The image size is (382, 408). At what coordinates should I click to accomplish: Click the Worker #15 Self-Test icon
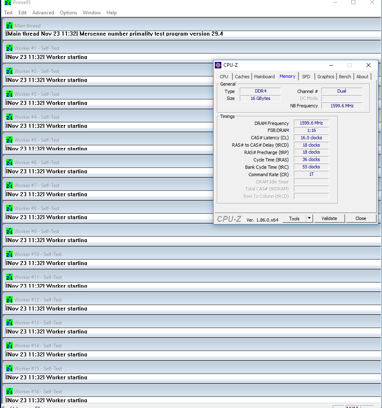tap(9, 368)
